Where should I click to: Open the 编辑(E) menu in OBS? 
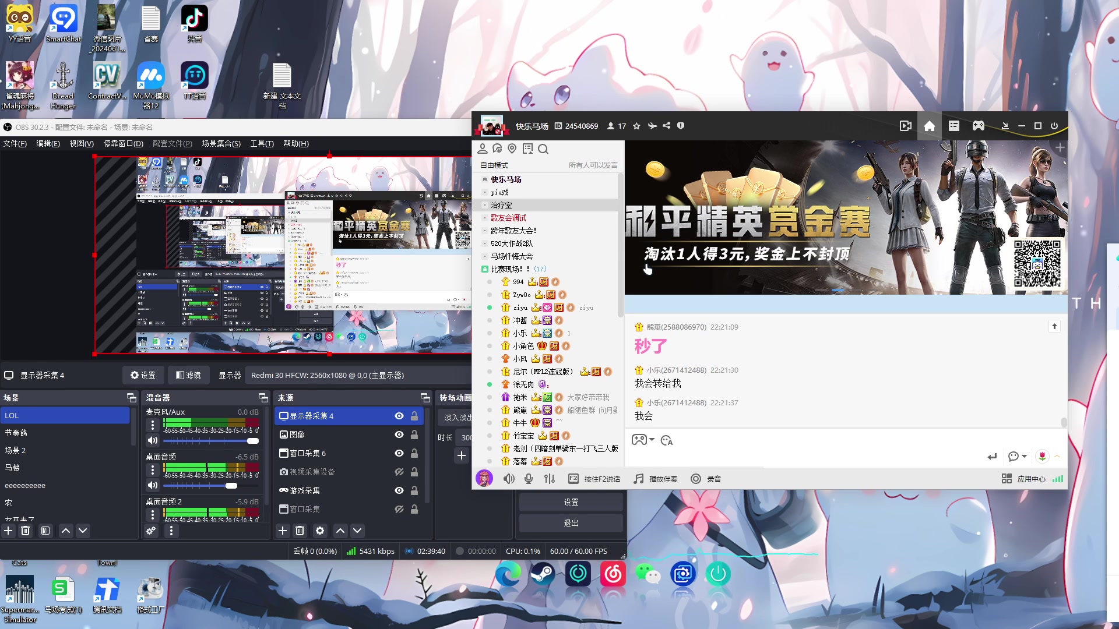[48, 143]
